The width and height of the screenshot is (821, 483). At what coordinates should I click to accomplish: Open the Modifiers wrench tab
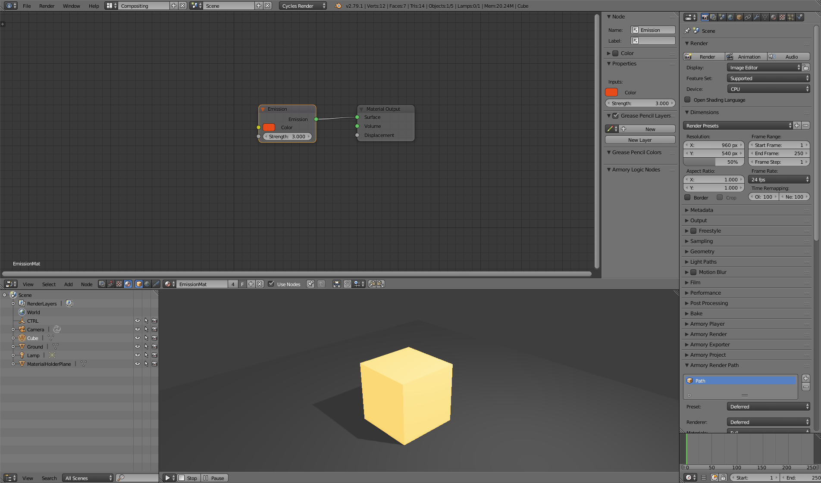756,17
